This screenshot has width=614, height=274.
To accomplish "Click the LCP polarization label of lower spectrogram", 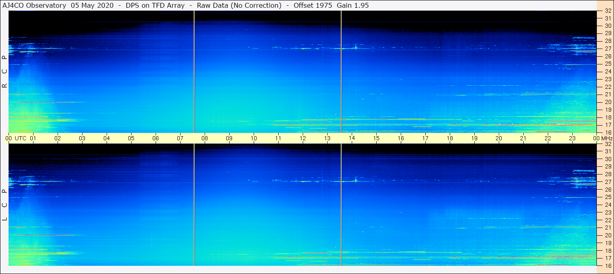I will 4,205.
